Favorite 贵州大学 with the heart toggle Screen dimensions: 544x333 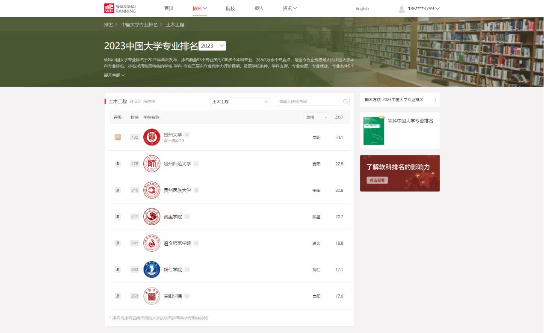(187, 134)
